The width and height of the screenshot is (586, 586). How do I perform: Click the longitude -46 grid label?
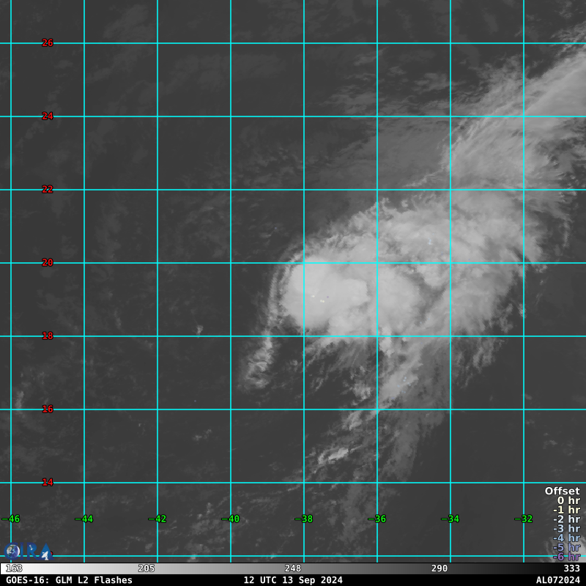[11, 519]
